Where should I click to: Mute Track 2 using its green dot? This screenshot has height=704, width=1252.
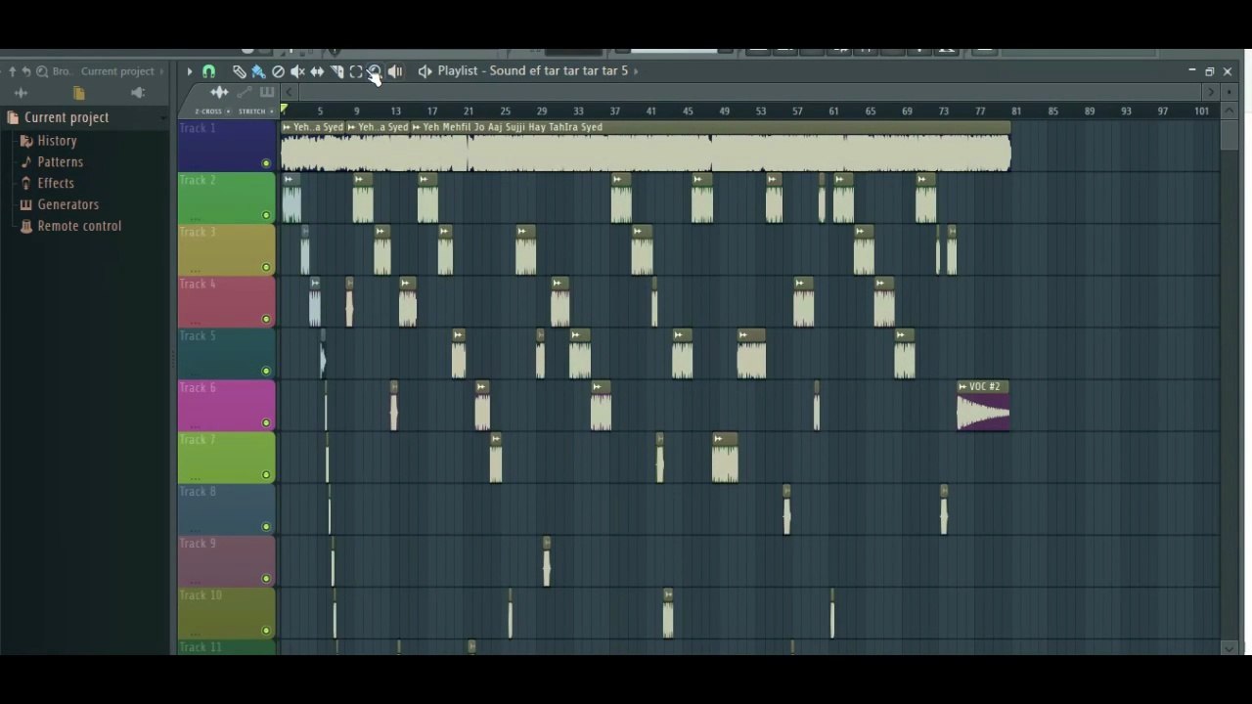(x=266, y=215)
